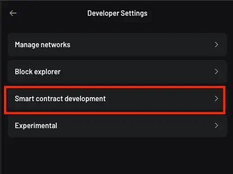Expand Smart contract development via right arrow
The image size is (233, 174).
tap(216, 98)
